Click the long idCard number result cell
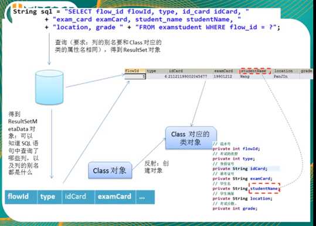This screenshot has width=316, height=226. click(x=191, y=77)
